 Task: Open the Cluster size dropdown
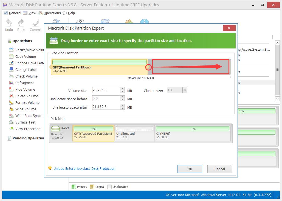185,90
